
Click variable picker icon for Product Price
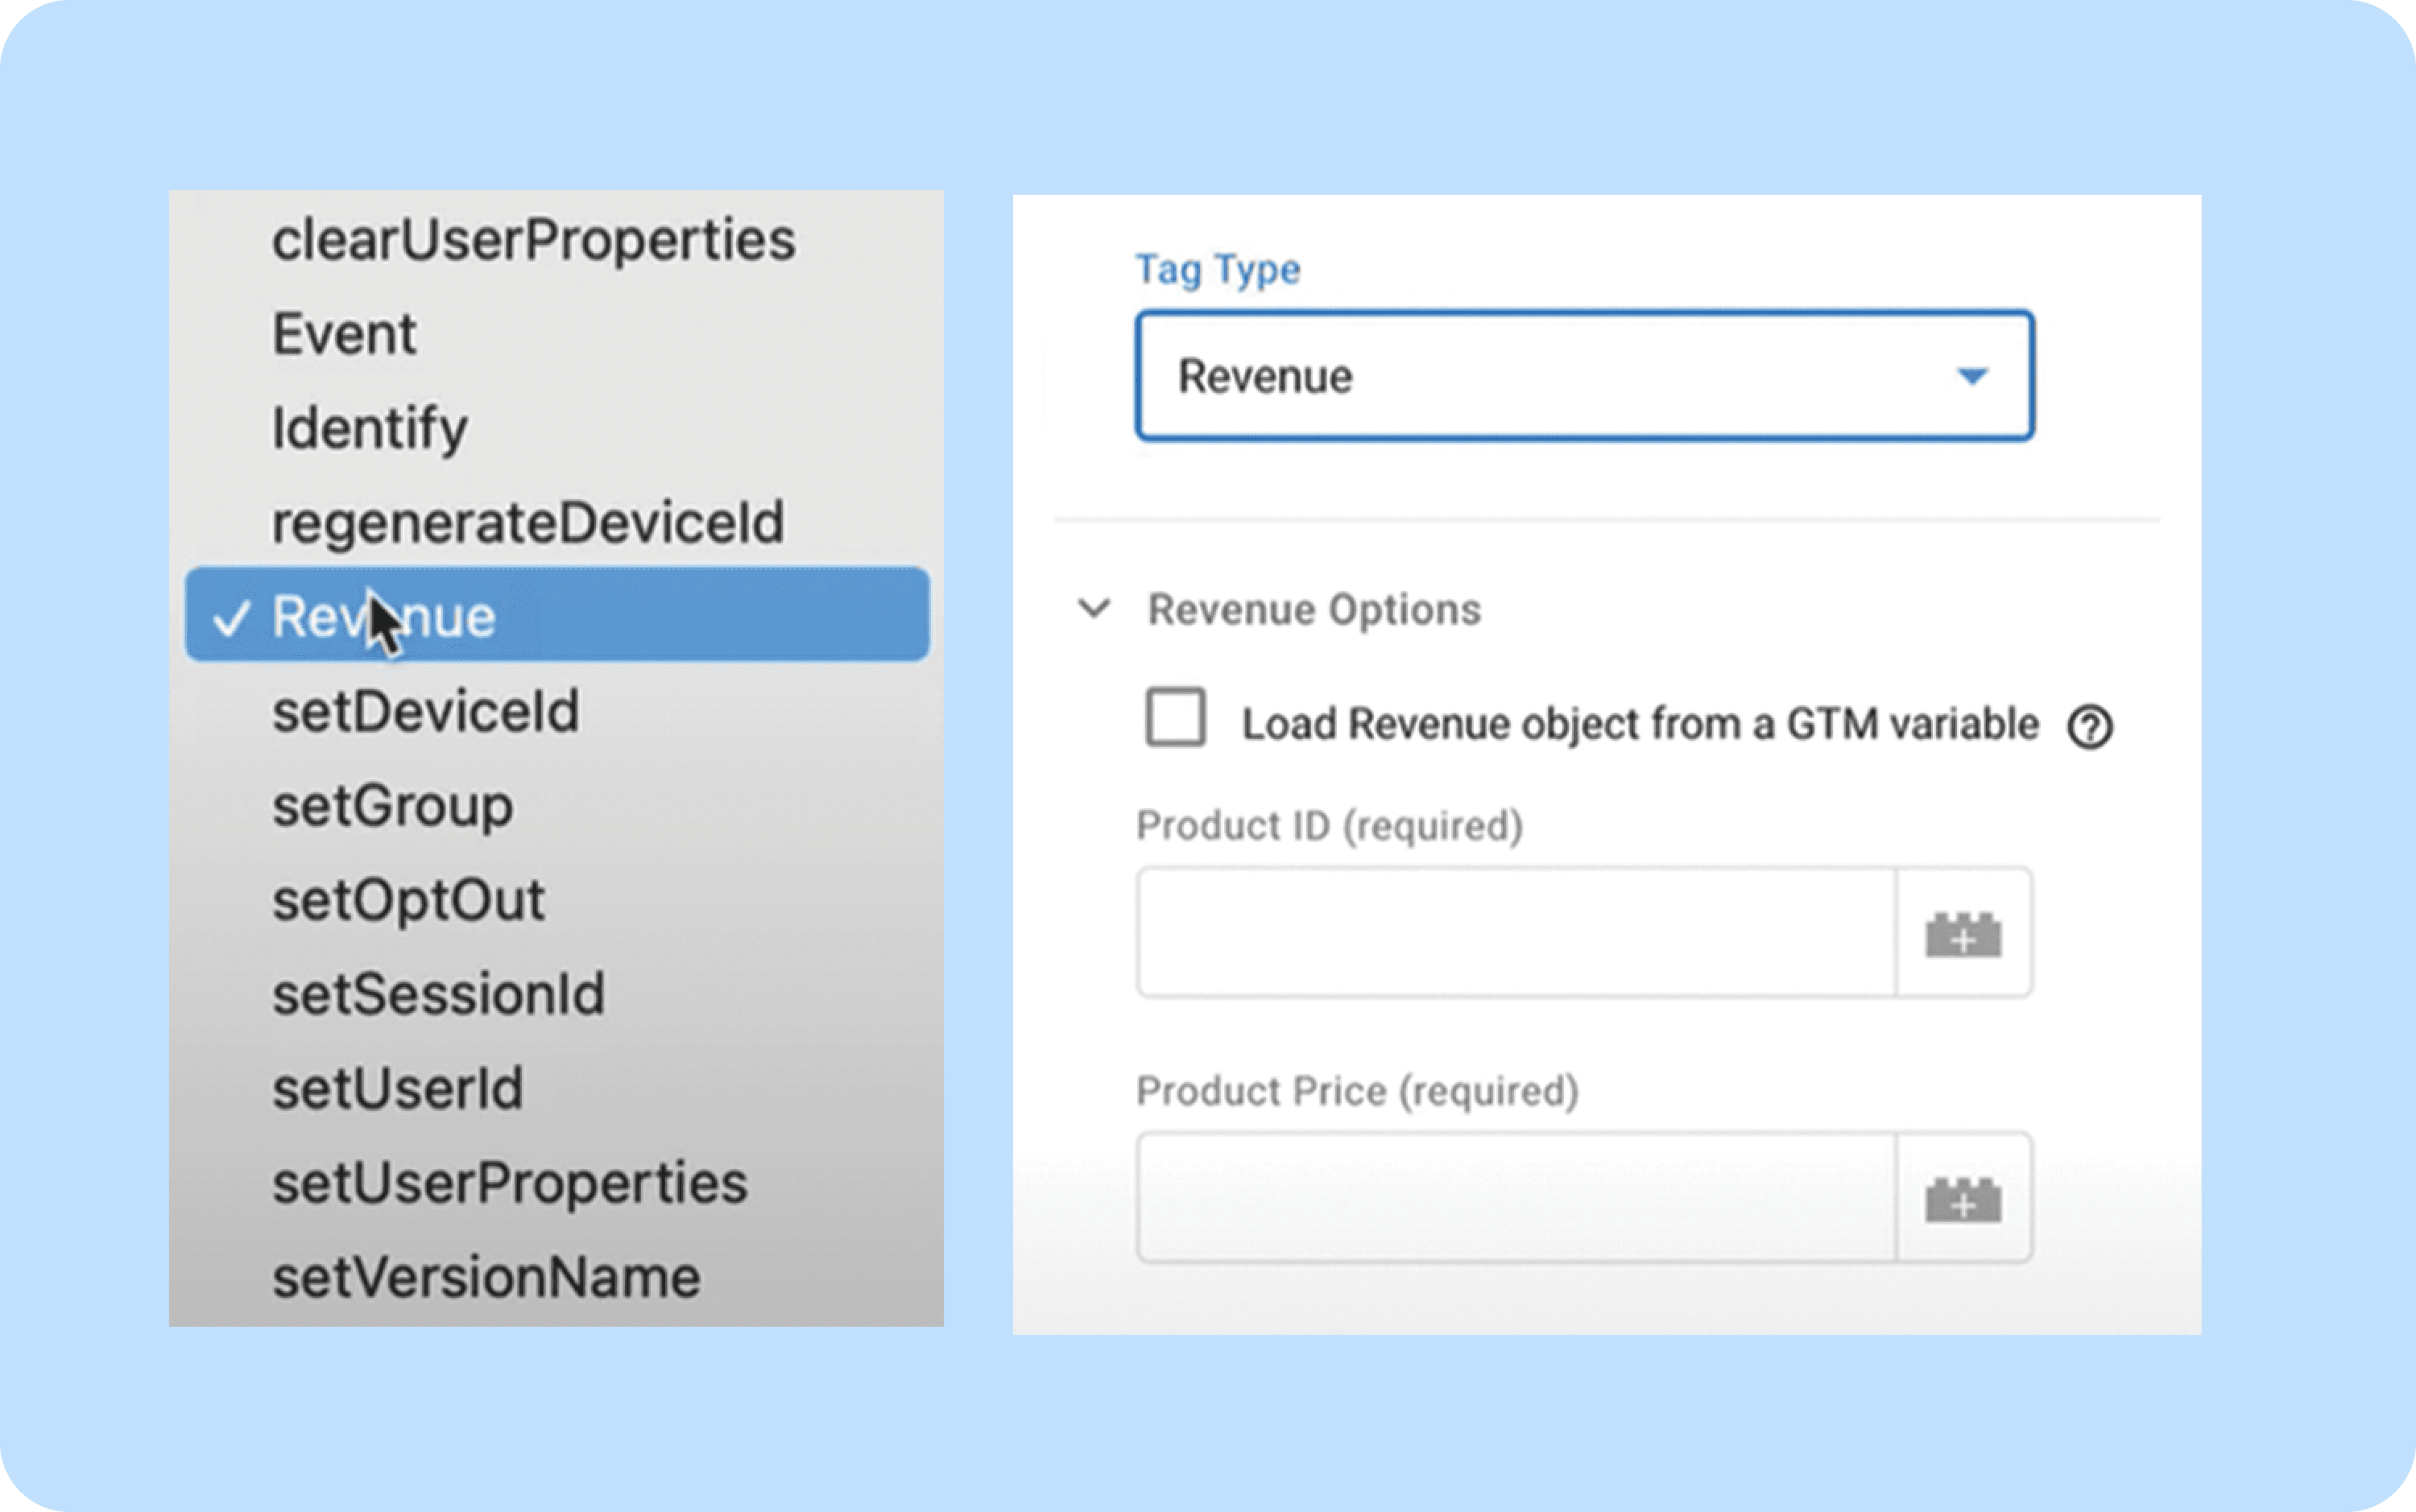click(x=1963, y=1199)
